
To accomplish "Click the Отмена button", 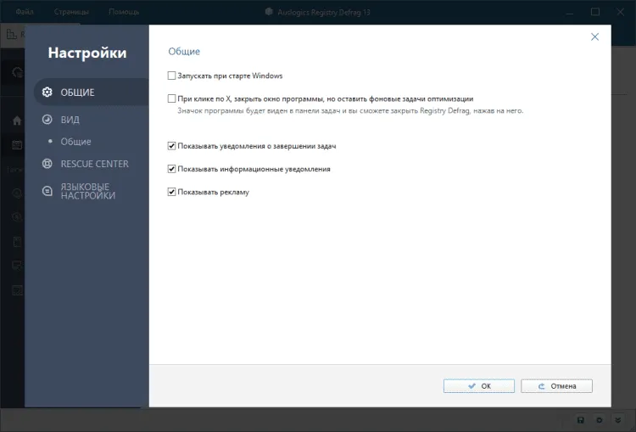I will click(x=556, y=386).
